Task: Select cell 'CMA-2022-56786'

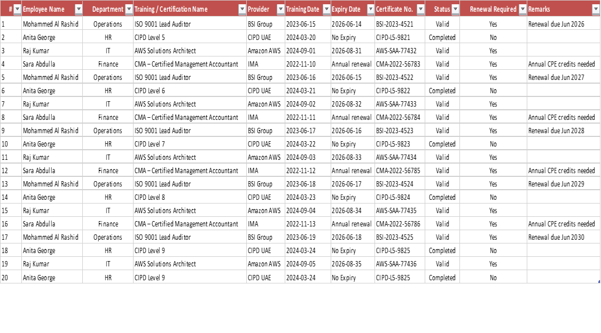Action: point(400,224)
